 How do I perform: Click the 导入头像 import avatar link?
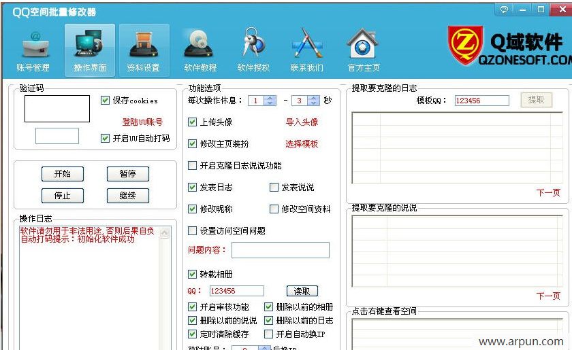click(301, 122)
